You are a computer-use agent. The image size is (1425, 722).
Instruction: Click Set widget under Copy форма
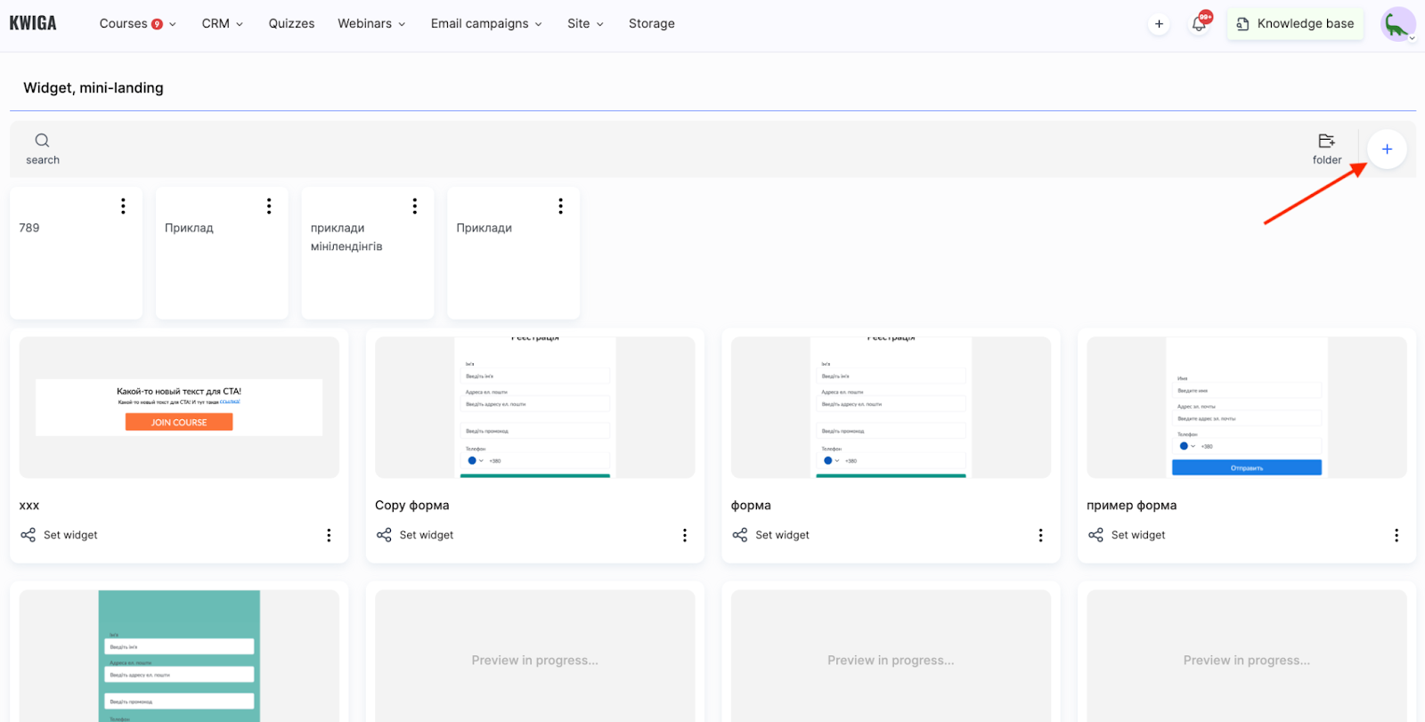[426, 535]
